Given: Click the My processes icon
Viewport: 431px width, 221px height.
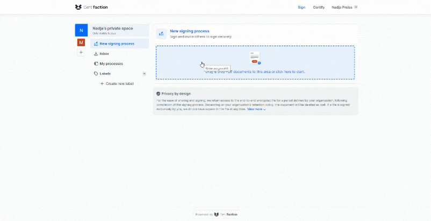Looking at the screenshot, I should click(x=96, y=64).
